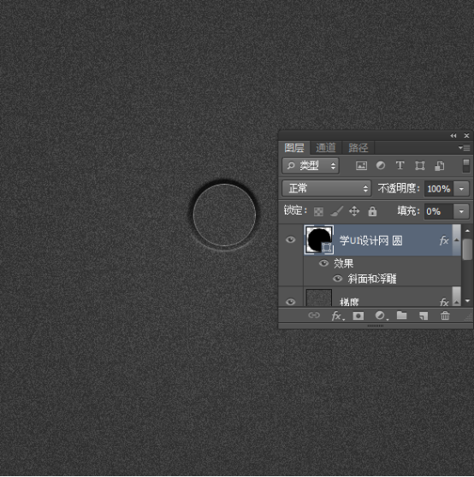Filter layers by type (T) icon
Viewport: 474px width, 477px height.
(400, 166)
